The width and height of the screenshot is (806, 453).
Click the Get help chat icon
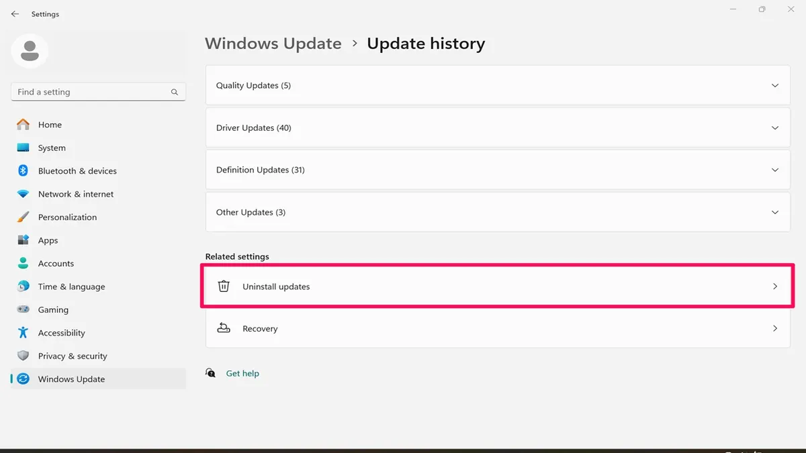click(x=211, y=373)
